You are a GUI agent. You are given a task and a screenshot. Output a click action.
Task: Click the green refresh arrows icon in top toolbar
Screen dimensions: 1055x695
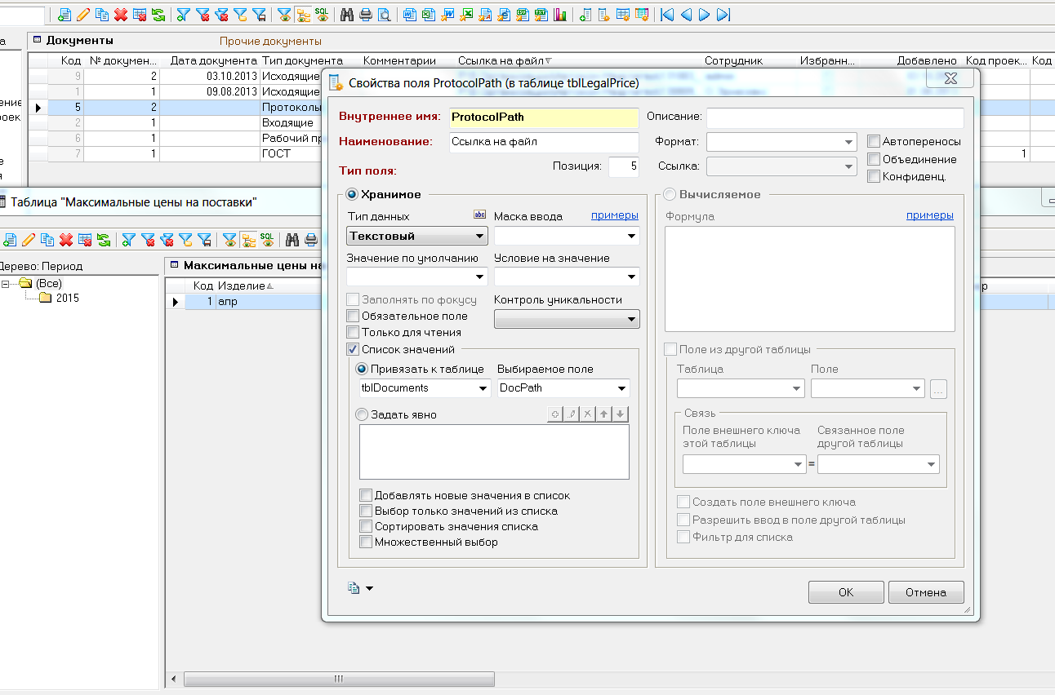(x=158, y=15)
